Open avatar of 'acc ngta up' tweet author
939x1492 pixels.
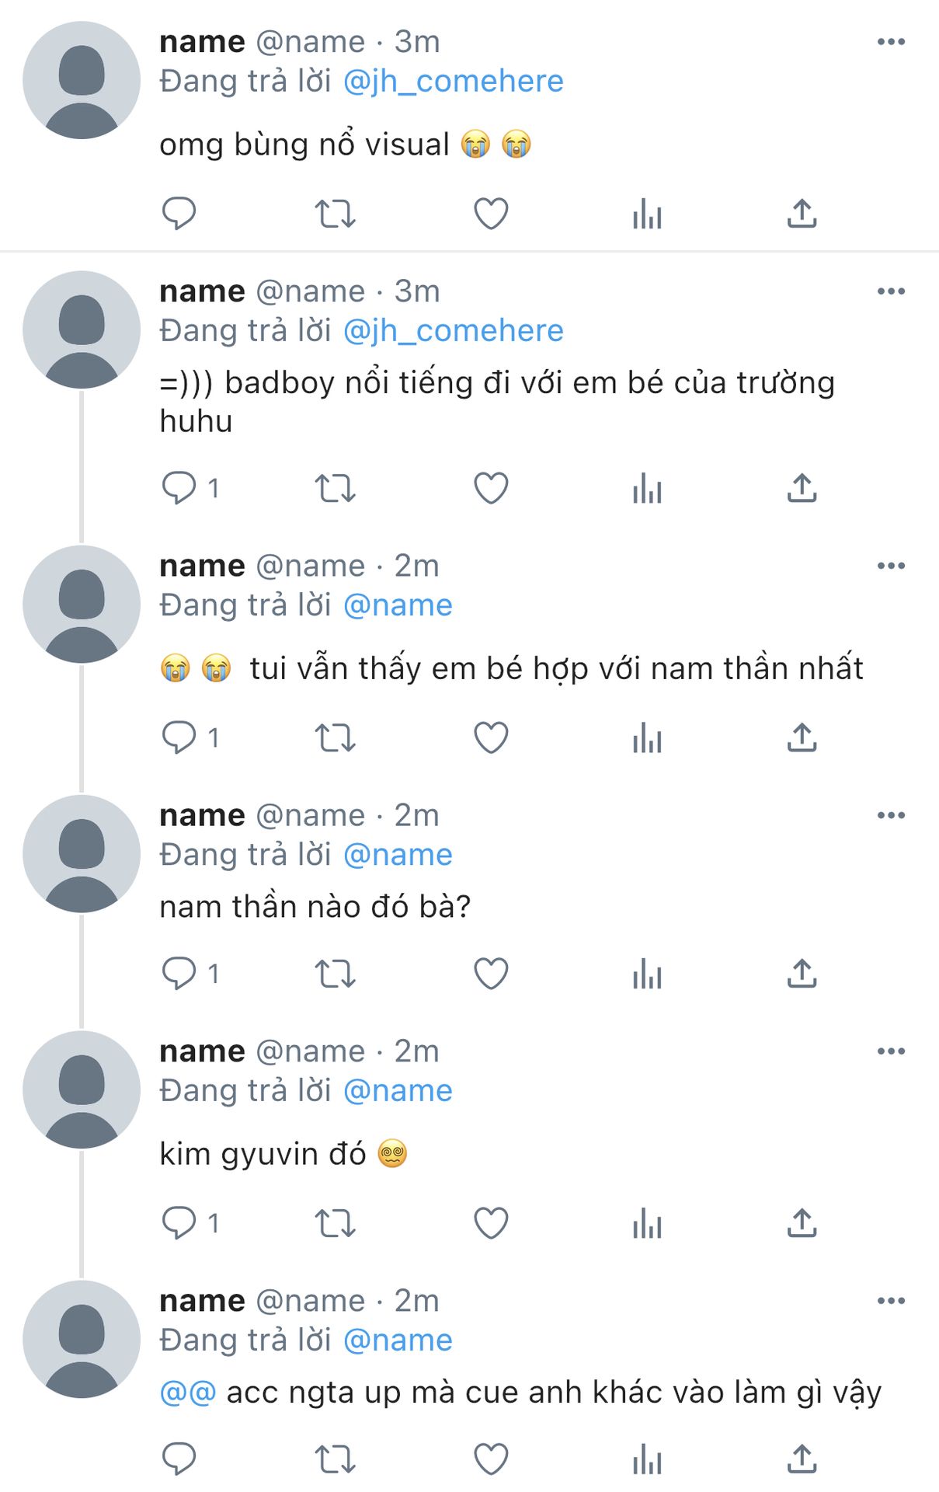click(82, 1339)
